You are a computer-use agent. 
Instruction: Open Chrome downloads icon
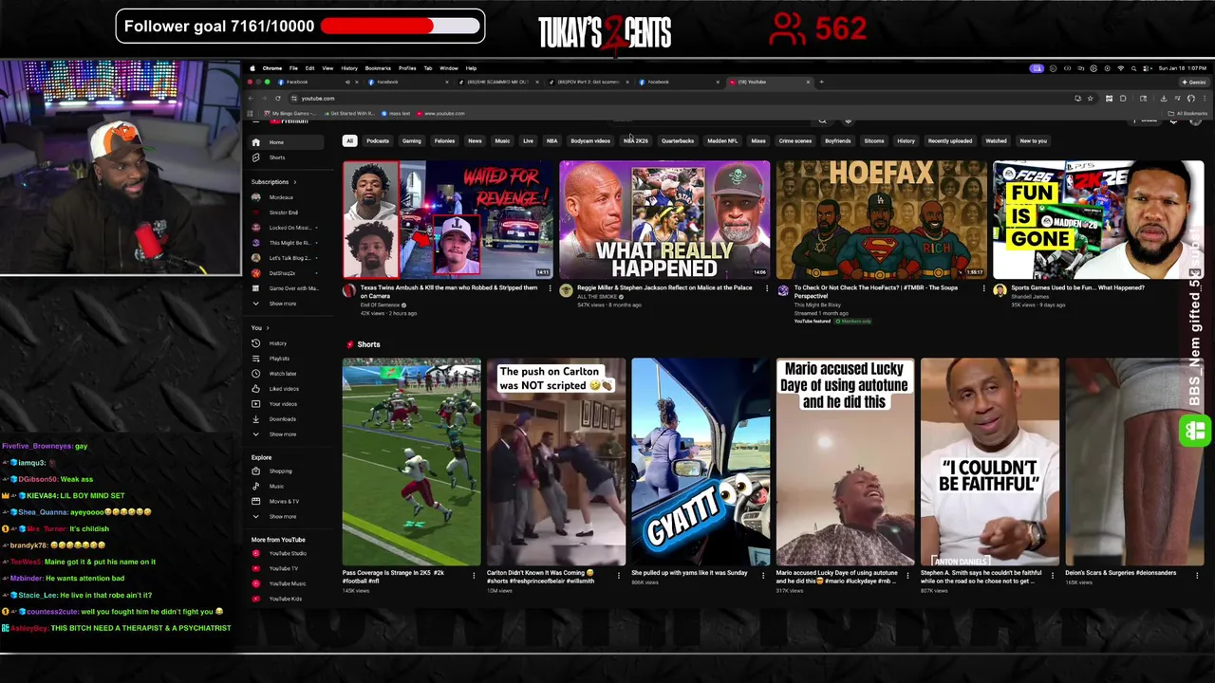1164,99
